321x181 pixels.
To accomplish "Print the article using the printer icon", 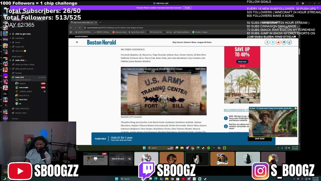I will 284,42.
